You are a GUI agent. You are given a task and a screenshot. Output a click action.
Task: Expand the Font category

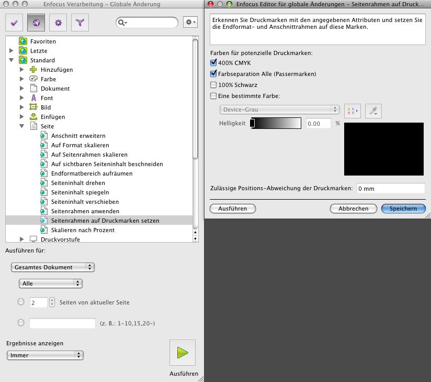pos(22,98)
